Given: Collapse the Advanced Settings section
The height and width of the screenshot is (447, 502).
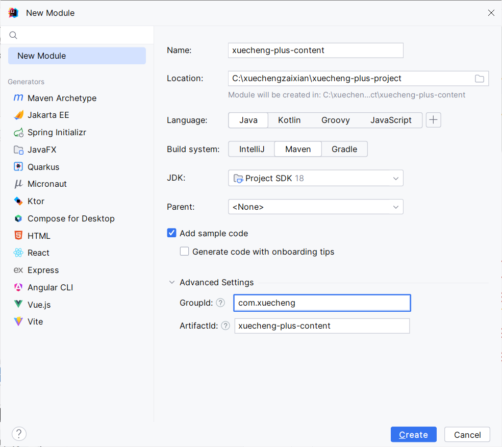Looking at the screenshot, I should click(x=172, y=282).
